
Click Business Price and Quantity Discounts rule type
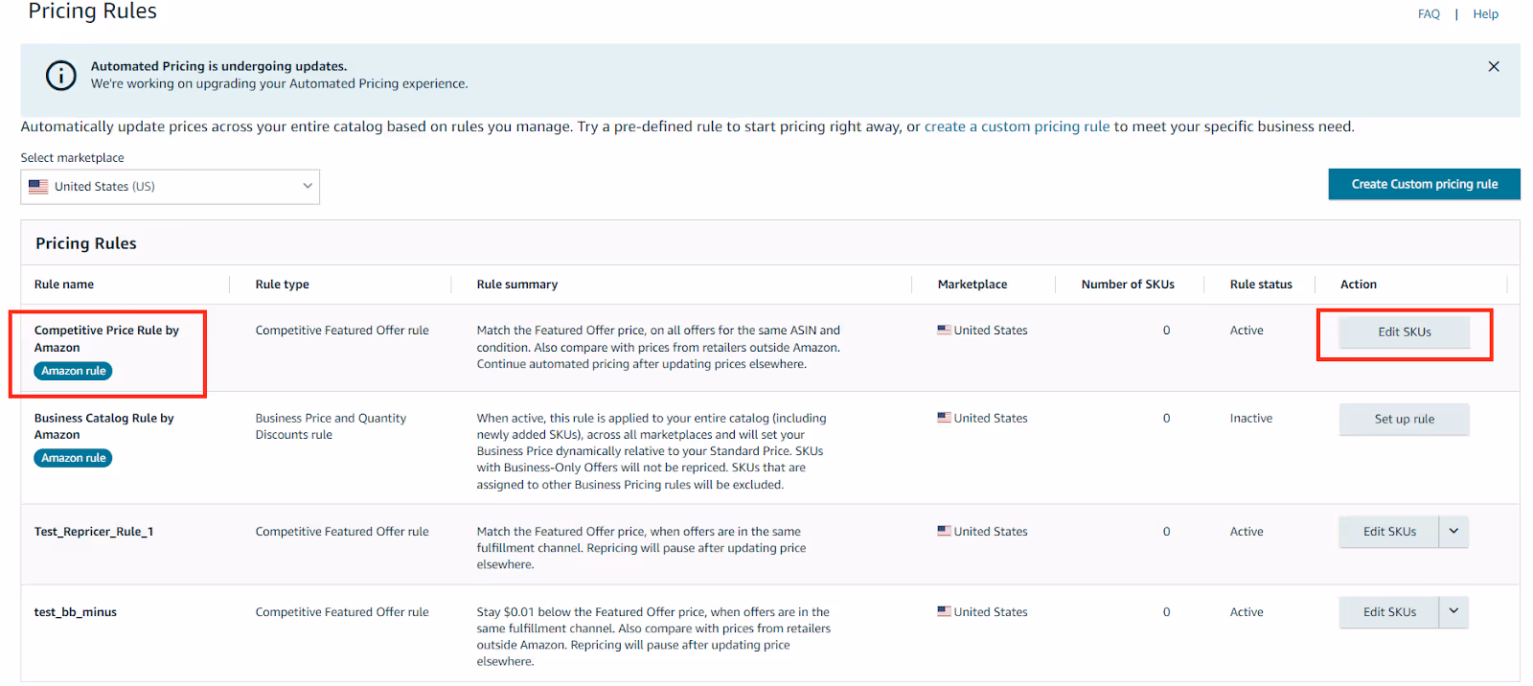point(331,426)
